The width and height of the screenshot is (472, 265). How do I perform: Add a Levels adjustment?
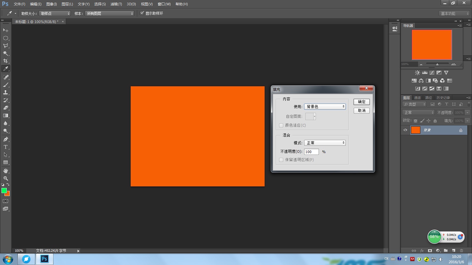click(x=425, y=72)
